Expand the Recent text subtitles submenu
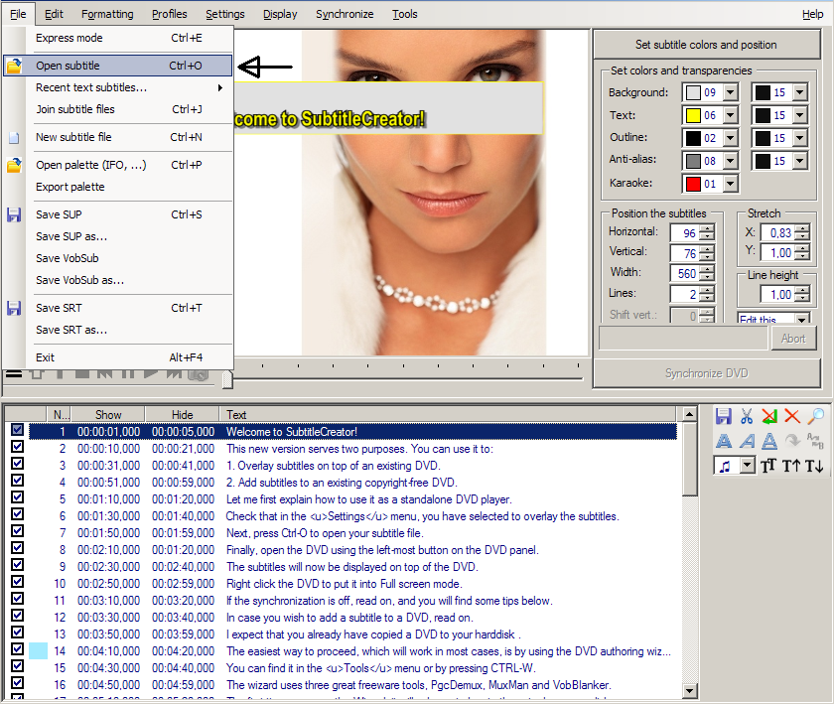 click(x=128, y=87)
